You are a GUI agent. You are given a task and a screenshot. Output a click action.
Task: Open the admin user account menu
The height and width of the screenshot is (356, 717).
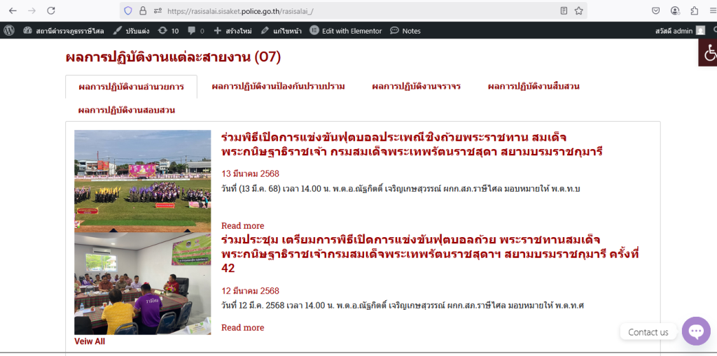680,31
